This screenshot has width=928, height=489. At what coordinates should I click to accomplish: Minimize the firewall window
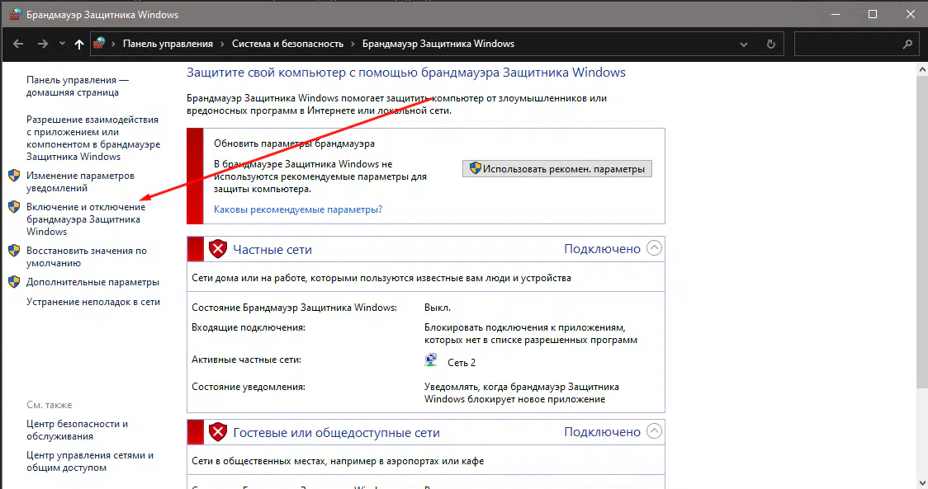[x=836, y=14]
